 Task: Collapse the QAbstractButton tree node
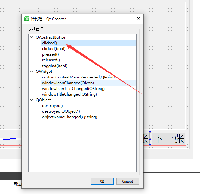[31, 37]
